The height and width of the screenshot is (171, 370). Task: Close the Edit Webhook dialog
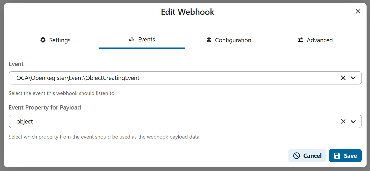click(x=358, y=11)
